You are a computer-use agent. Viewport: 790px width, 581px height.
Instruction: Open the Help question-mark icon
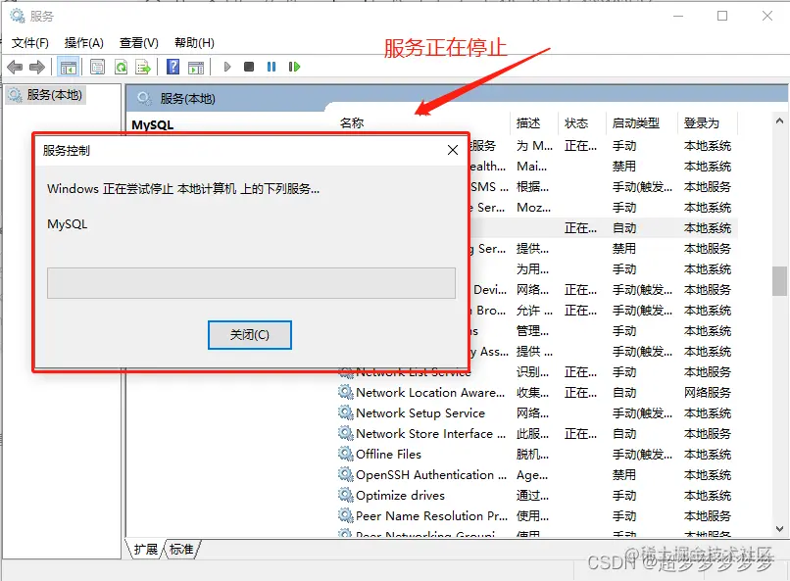(173, 67)
